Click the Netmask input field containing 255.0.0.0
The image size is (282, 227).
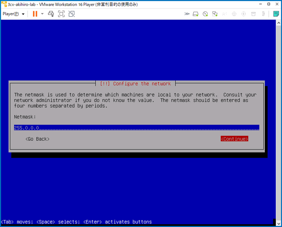tap(137, 128)
